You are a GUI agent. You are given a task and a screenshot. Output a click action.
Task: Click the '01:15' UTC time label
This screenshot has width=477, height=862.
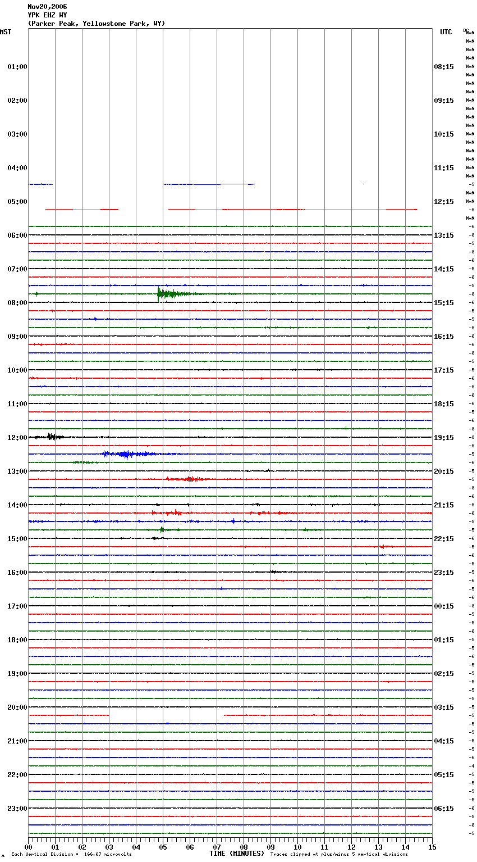(444, 640)
